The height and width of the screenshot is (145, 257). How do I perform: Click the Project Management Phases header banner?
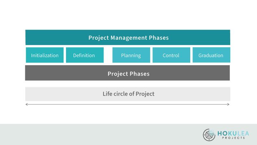click(x=128, y=37)
